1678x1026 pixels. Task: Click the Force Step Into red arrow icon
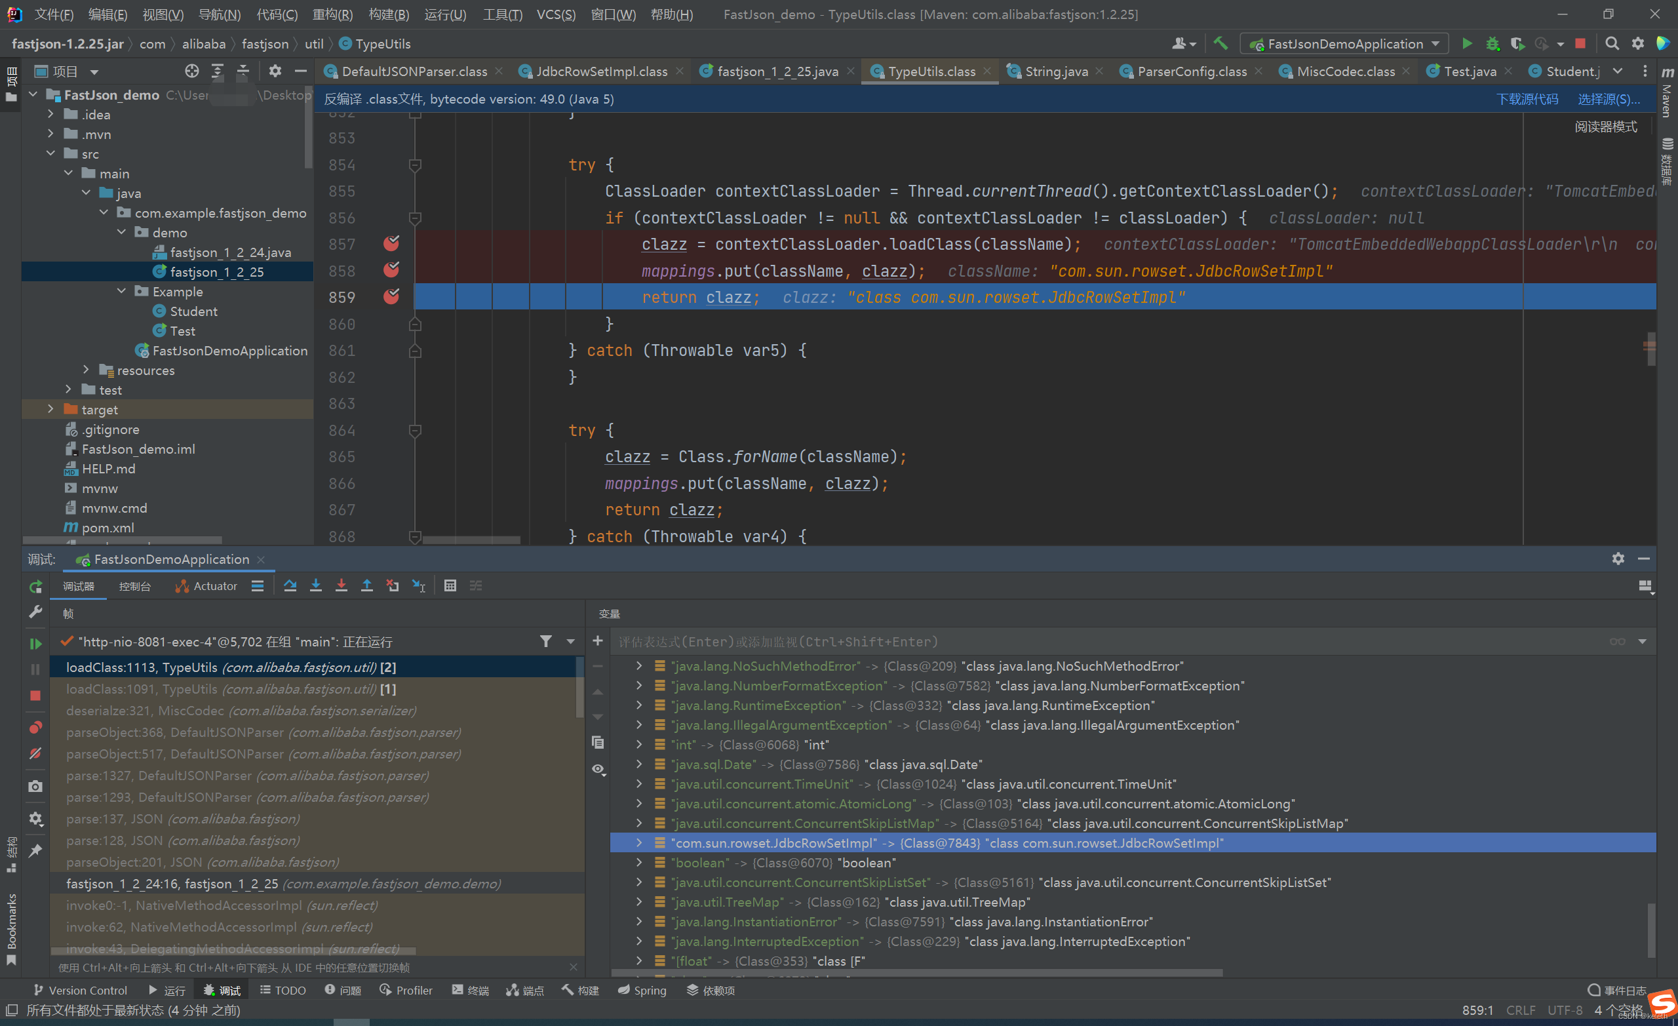341,585
